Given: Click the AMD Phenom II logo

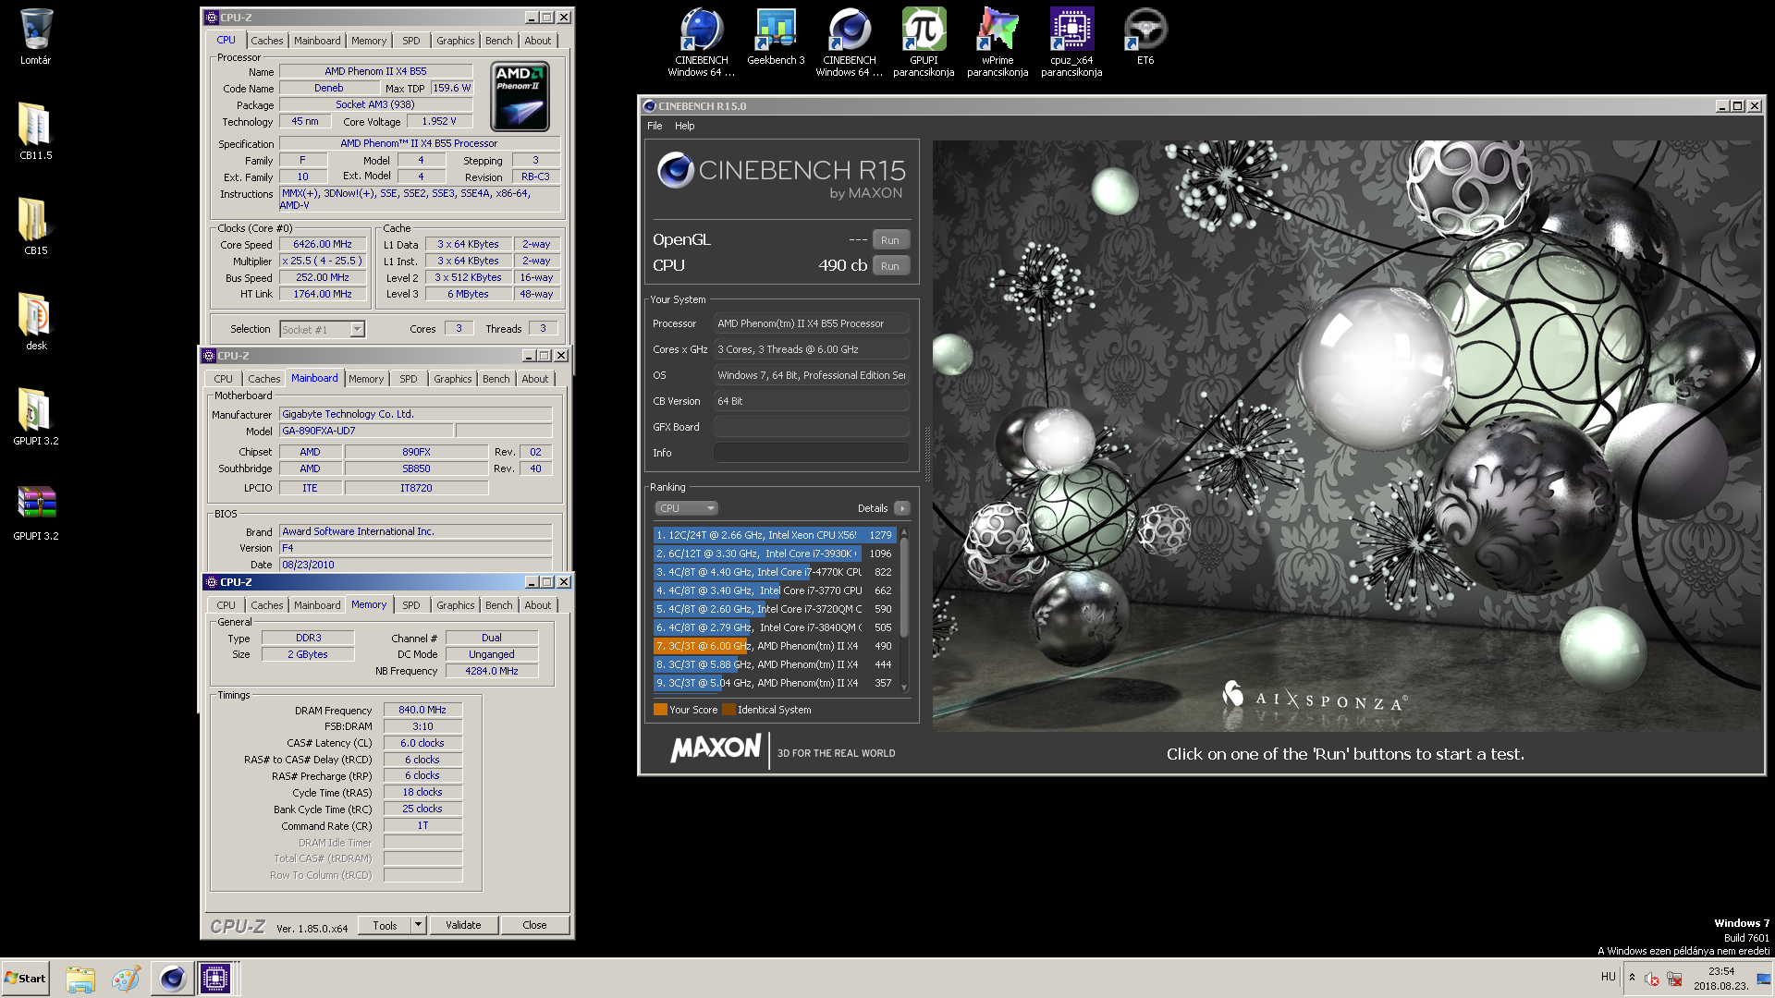Looking at the screenshot, I should (520, 96).
